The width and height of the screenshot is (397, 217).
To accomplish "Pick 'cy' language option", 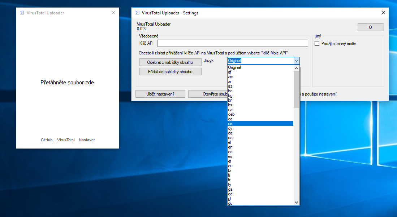I will coord(260,128).
